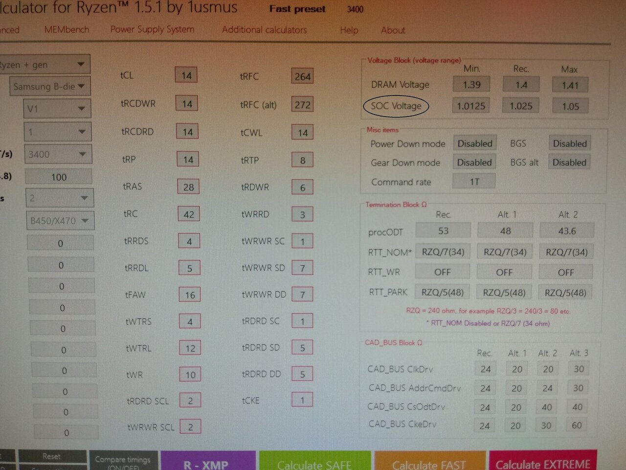The width and height of the screenshot is (626, 470).
Task: Click the Reset button
Action: pos(52,456)
